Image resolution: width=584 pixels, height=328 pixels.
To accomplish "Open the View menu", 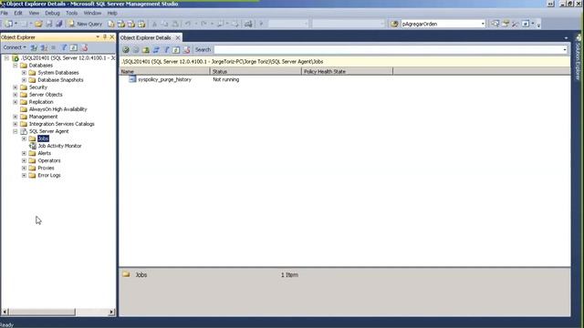I will tap(34, 13).
